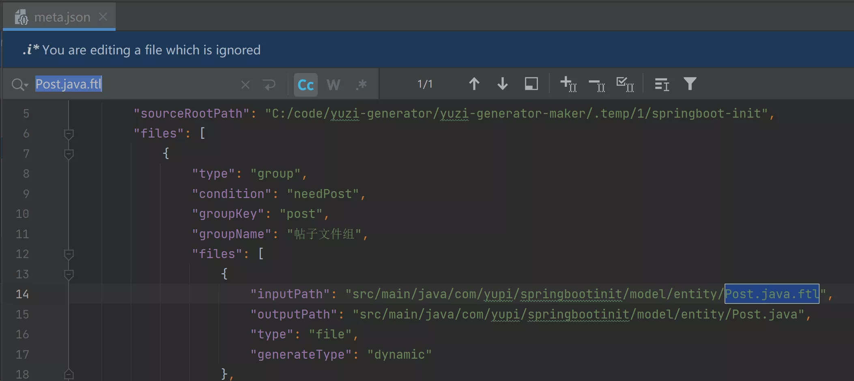Click the "groupName" key on line 11
854x381 pixels.
pyautogui.click(x=231, y=234)
